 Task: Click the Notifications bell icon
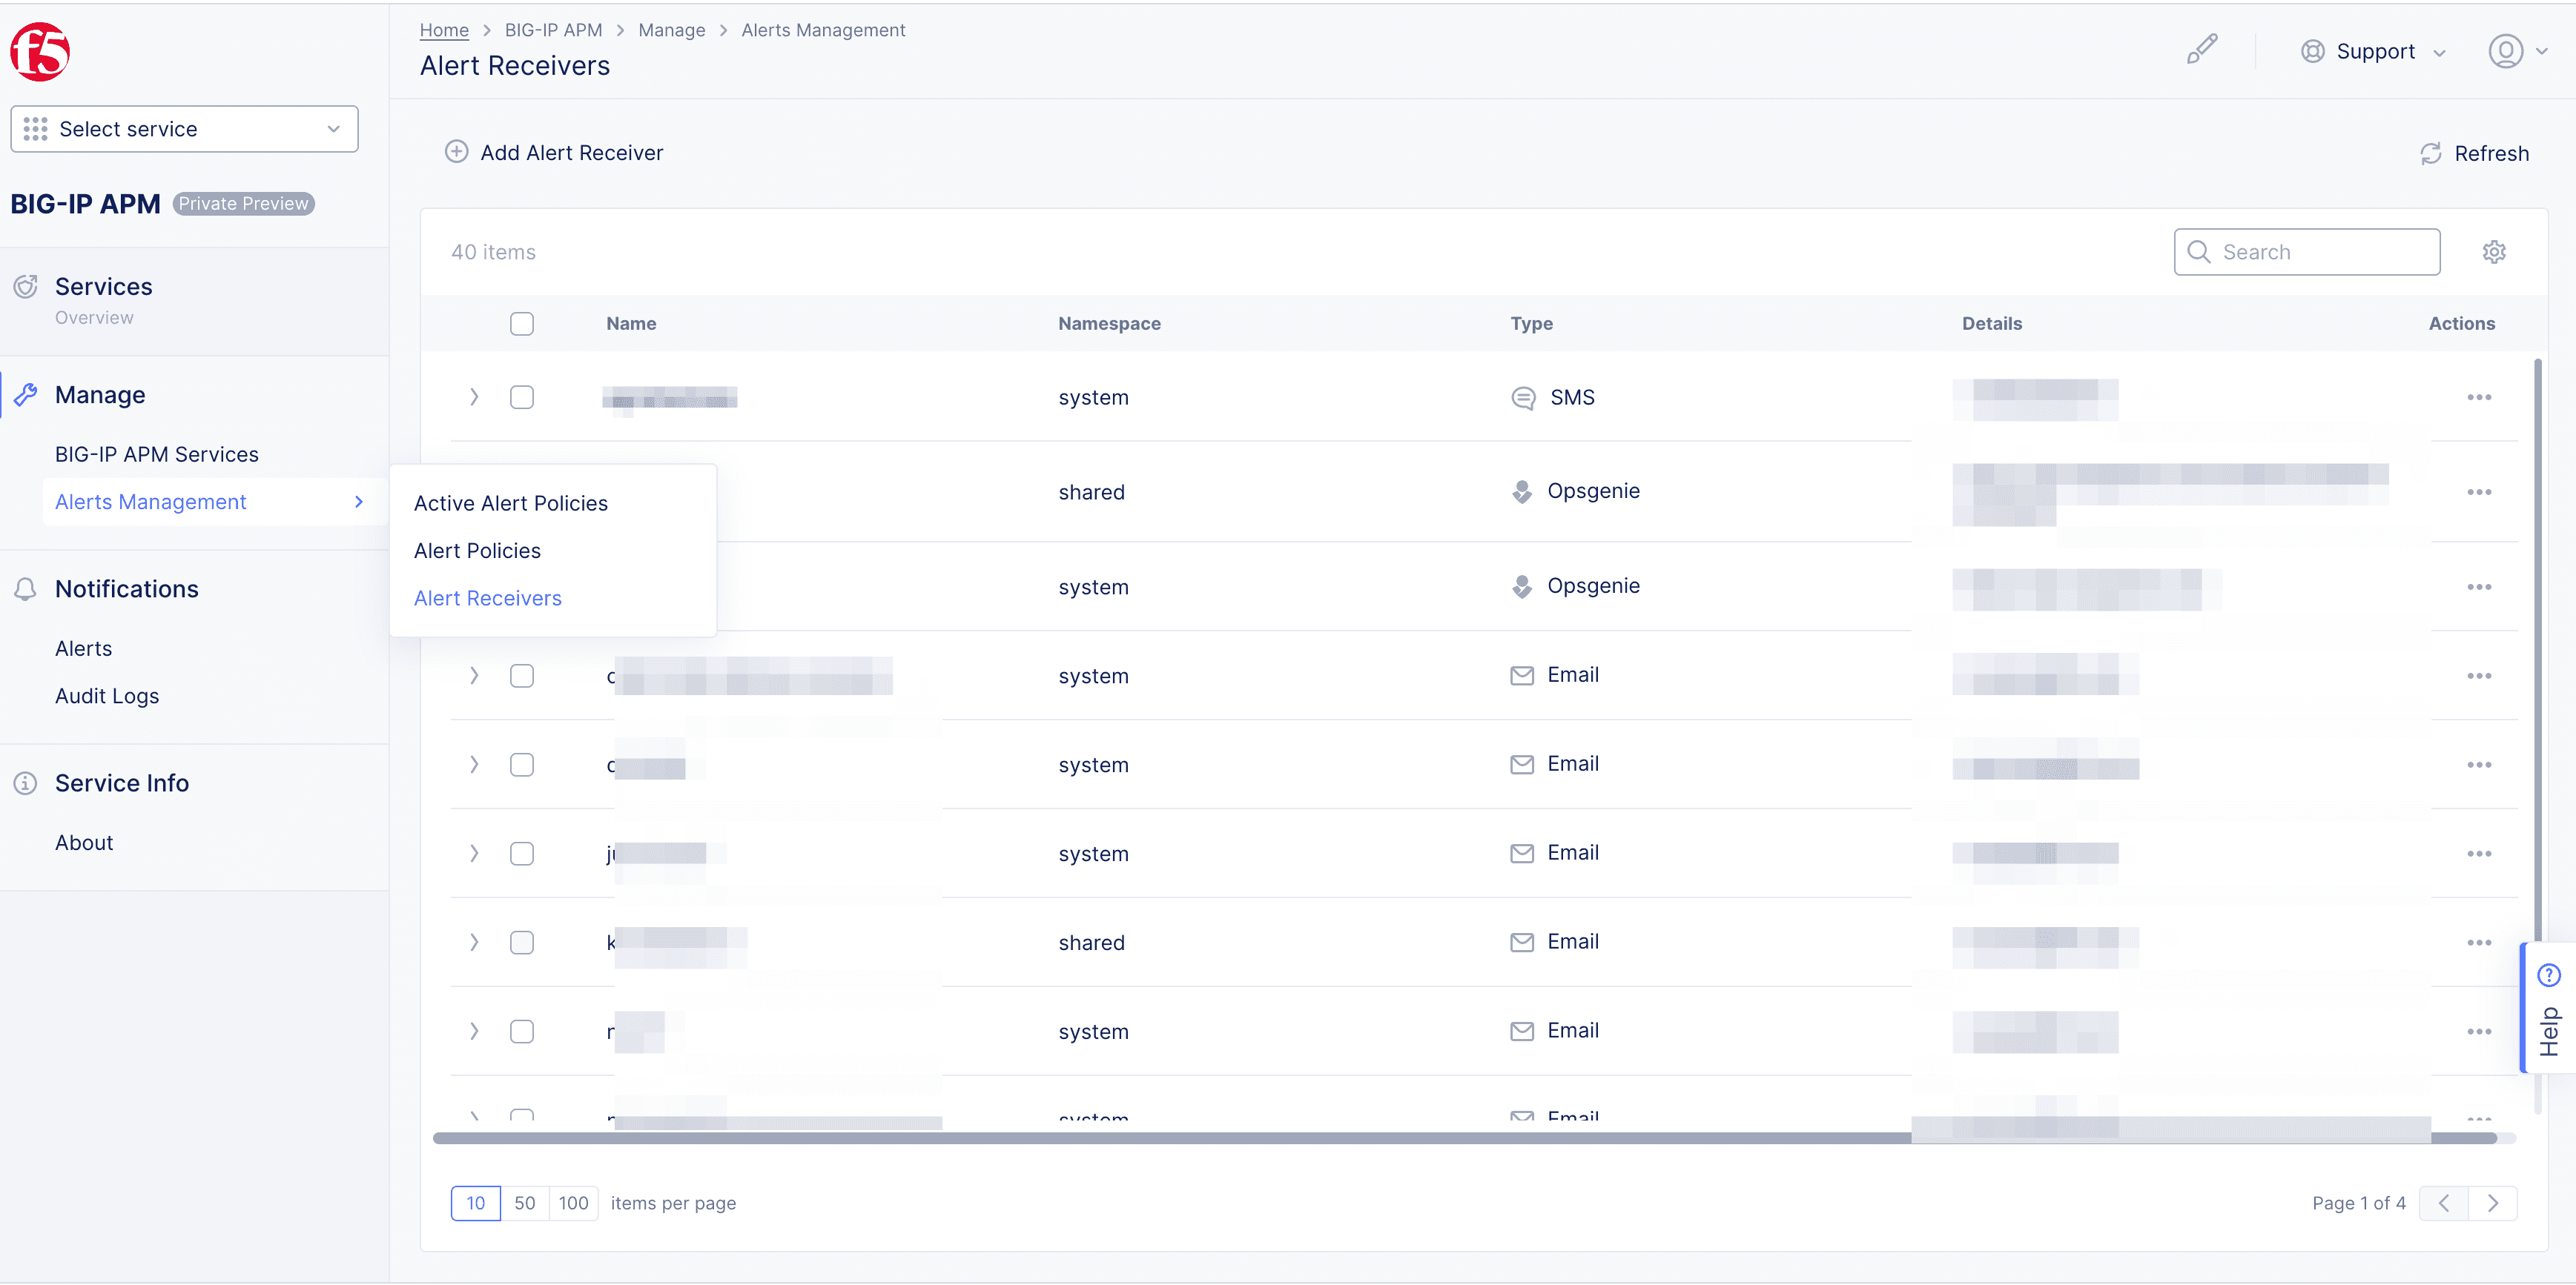pyautogui.click(x=26, y=588)
